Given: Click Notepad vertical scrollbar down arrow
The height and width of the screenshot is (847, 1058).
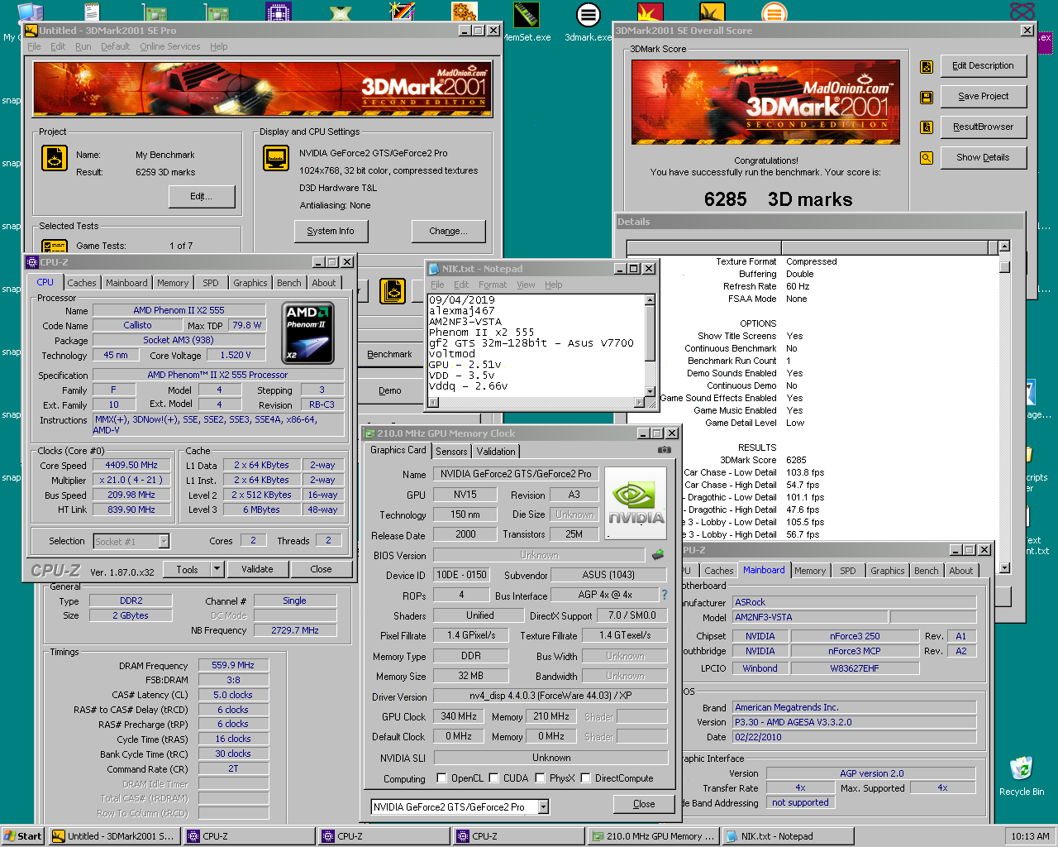Looking at the screenshot, I should pos(650,391).
